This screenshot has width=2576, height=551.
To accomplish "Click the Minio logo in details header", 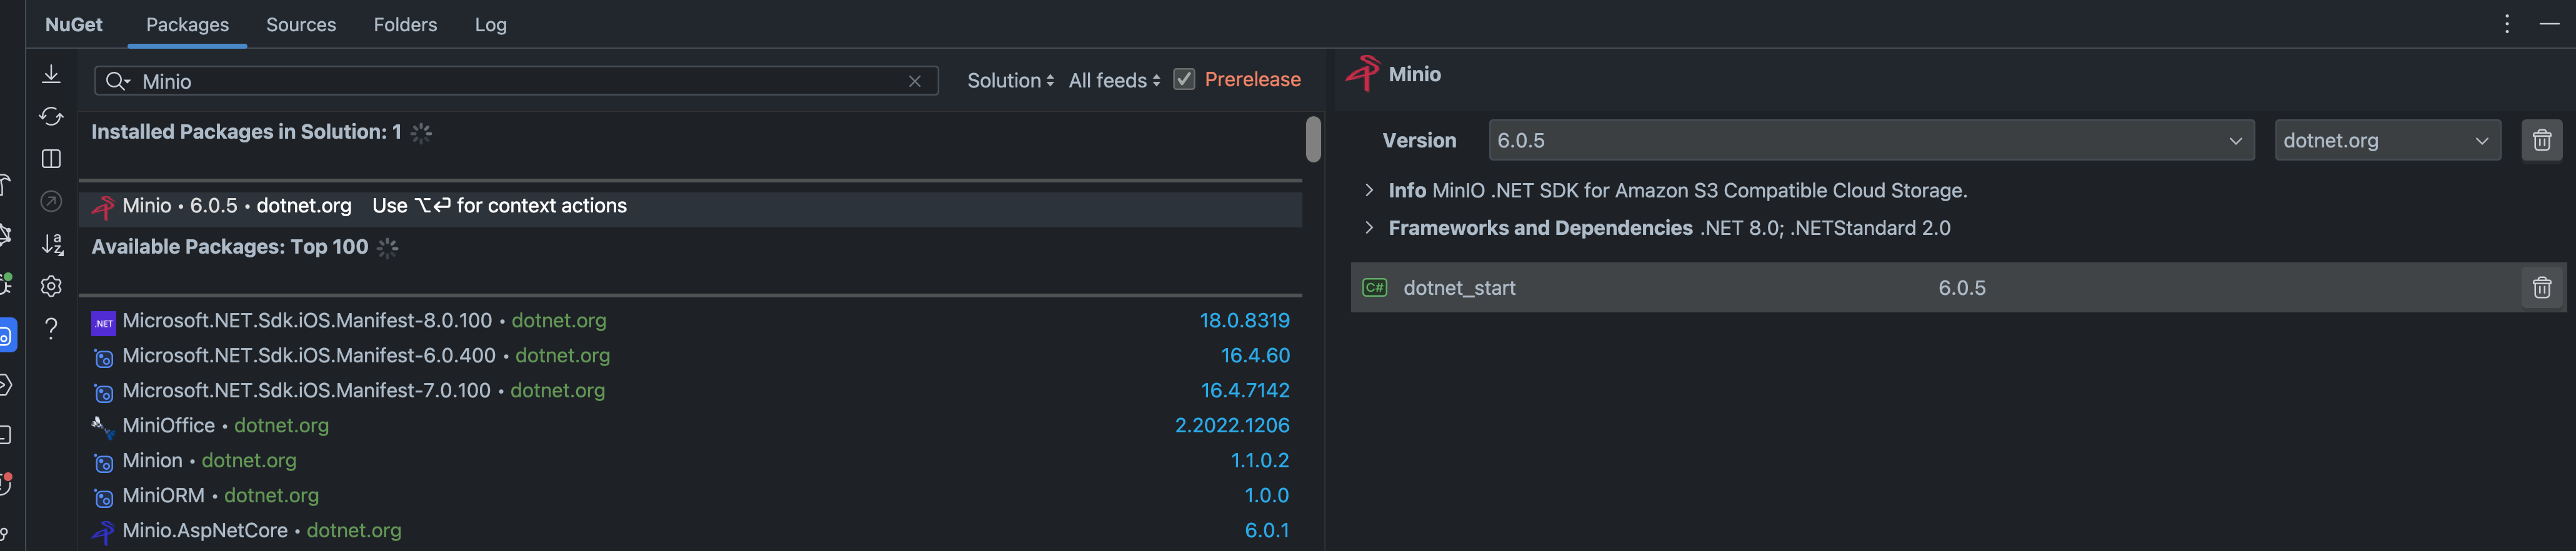I will pos(1362,73).
